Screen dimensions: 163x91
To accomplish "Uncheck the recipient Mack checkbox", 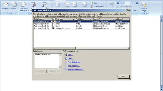I will (x=53, y=21).
